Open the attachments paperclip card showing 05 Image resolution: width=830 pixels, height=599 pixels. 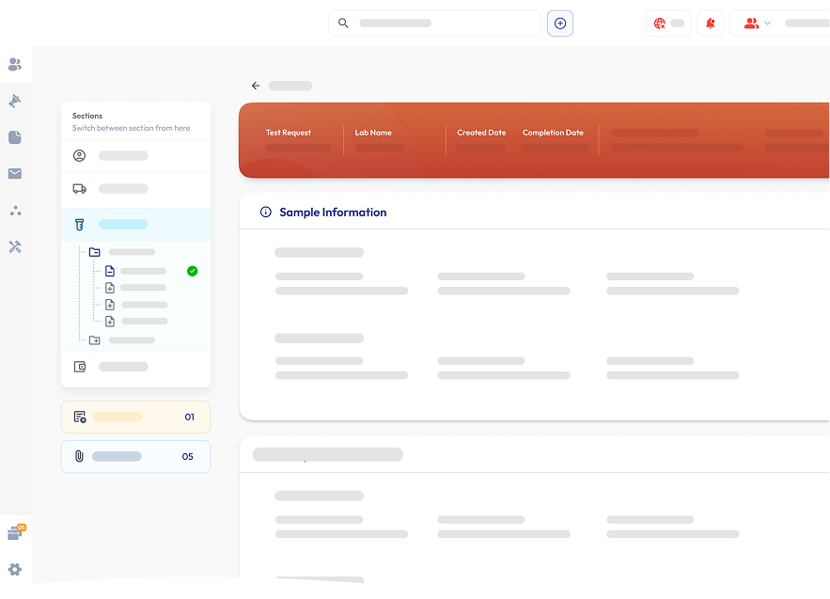pos(136,456)
